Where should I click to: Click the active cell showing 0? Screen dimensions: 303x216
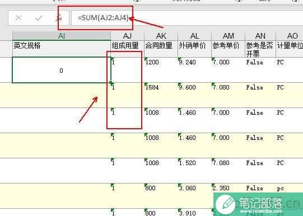pyautogui.click(x=62, y=70)
